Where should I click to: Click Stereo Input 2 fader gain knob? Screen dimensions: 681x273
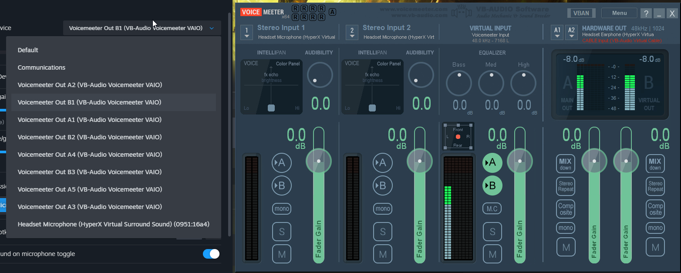pyautogui.click(x=420, y=161)
